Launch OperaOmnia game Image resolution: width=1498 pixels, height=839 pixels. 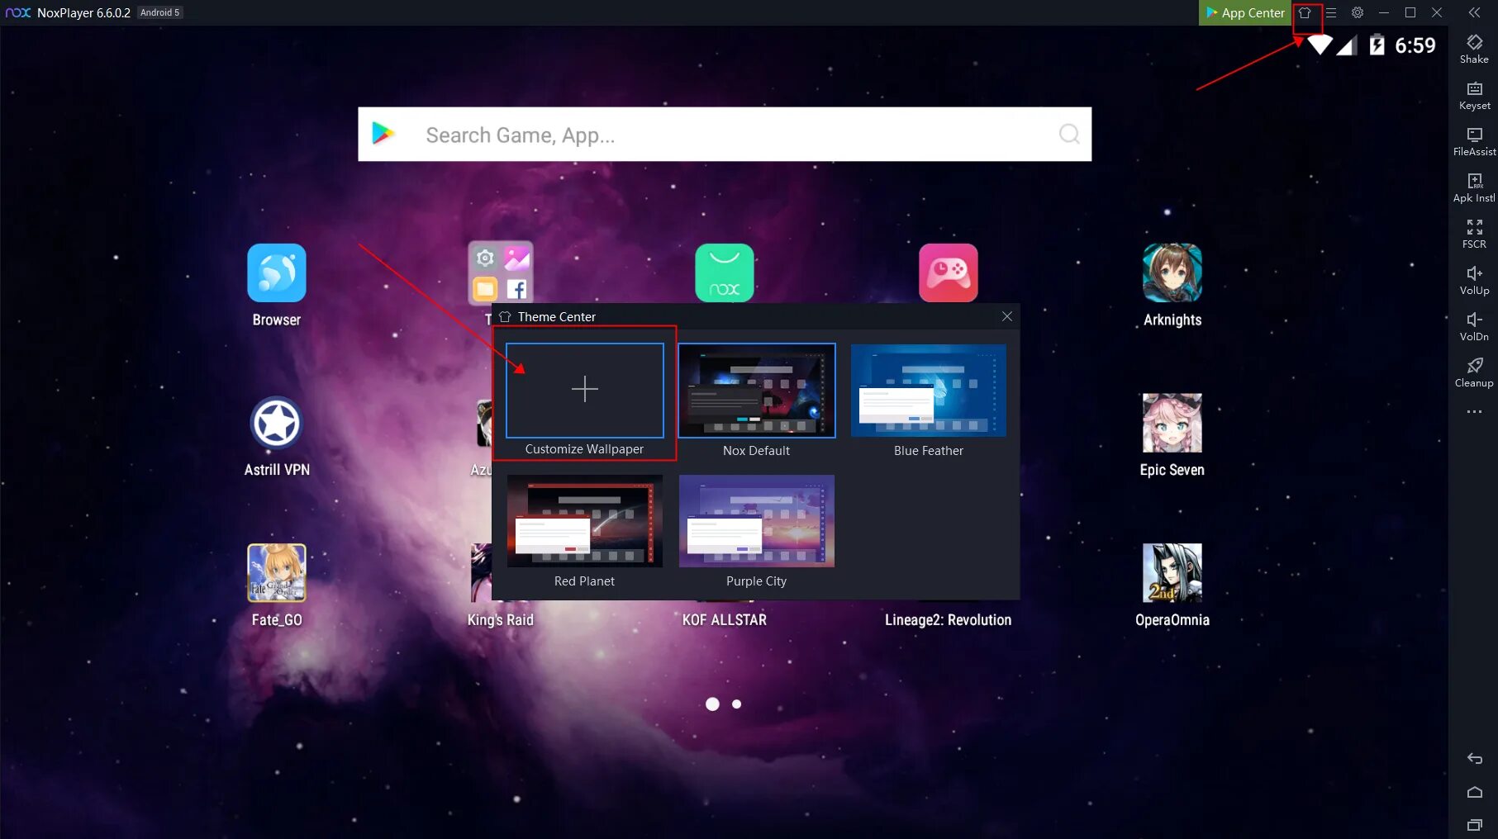pos(1172,573)
